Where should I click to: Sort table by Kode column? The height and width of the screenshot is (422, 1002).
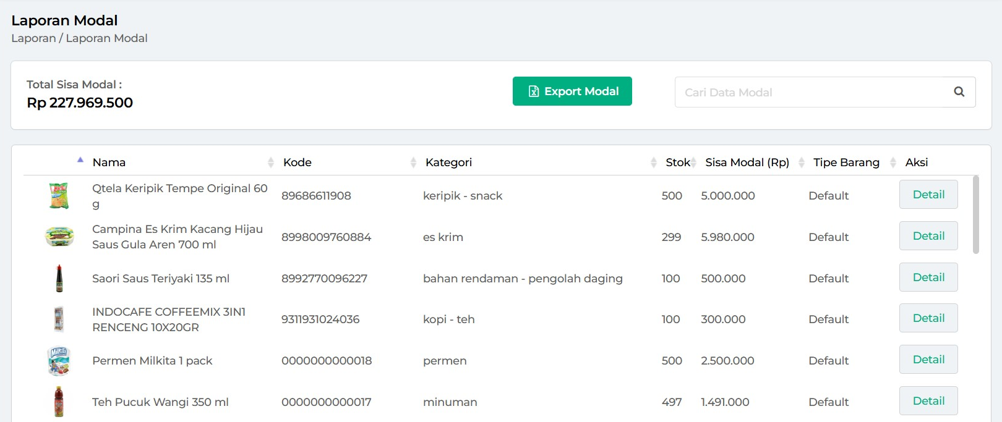pos(298,162)
